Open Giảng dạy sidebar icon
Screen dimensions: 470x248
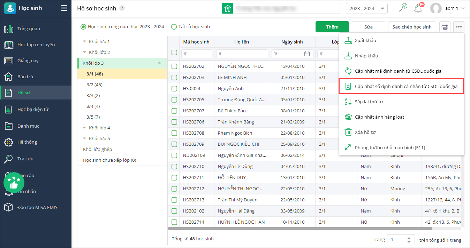pos(9,61)
